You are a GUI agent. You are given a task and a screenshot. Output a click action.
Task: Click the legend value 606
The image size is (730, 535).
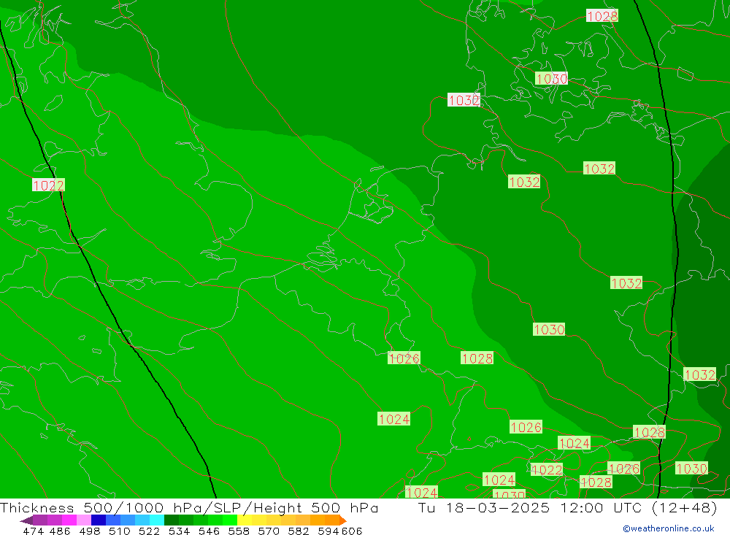[x=351, y=531]
